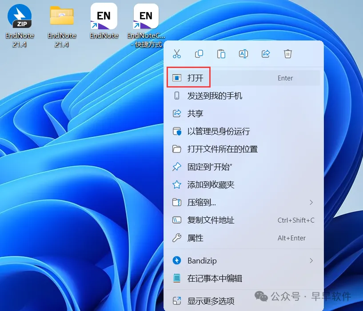Choose 共享 in the context menu

click(243, 113)
